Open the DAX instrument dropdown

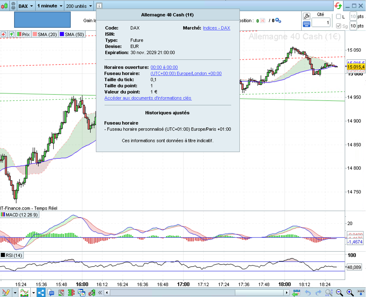26,6
